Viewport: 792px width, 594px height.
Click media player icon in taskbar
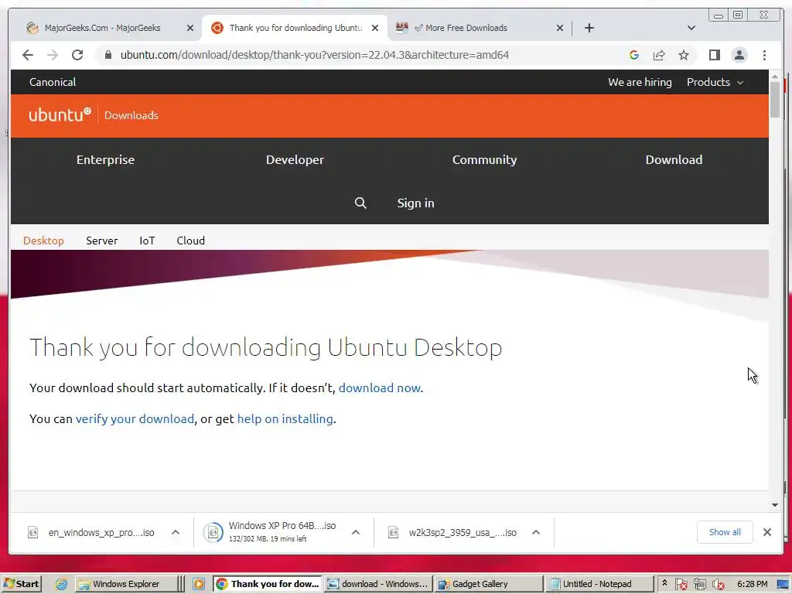[x=199, y=584]
